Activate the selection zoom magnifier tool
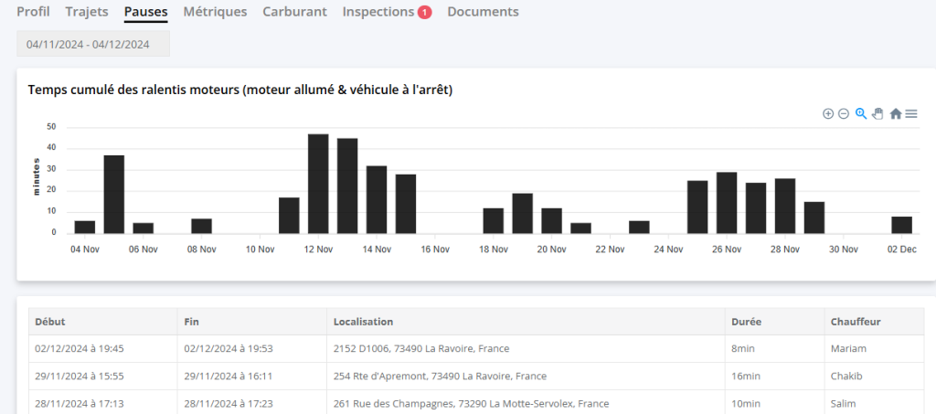Image resolution: width=936 pixels, height=414 pixels. [x=861, y=114]
